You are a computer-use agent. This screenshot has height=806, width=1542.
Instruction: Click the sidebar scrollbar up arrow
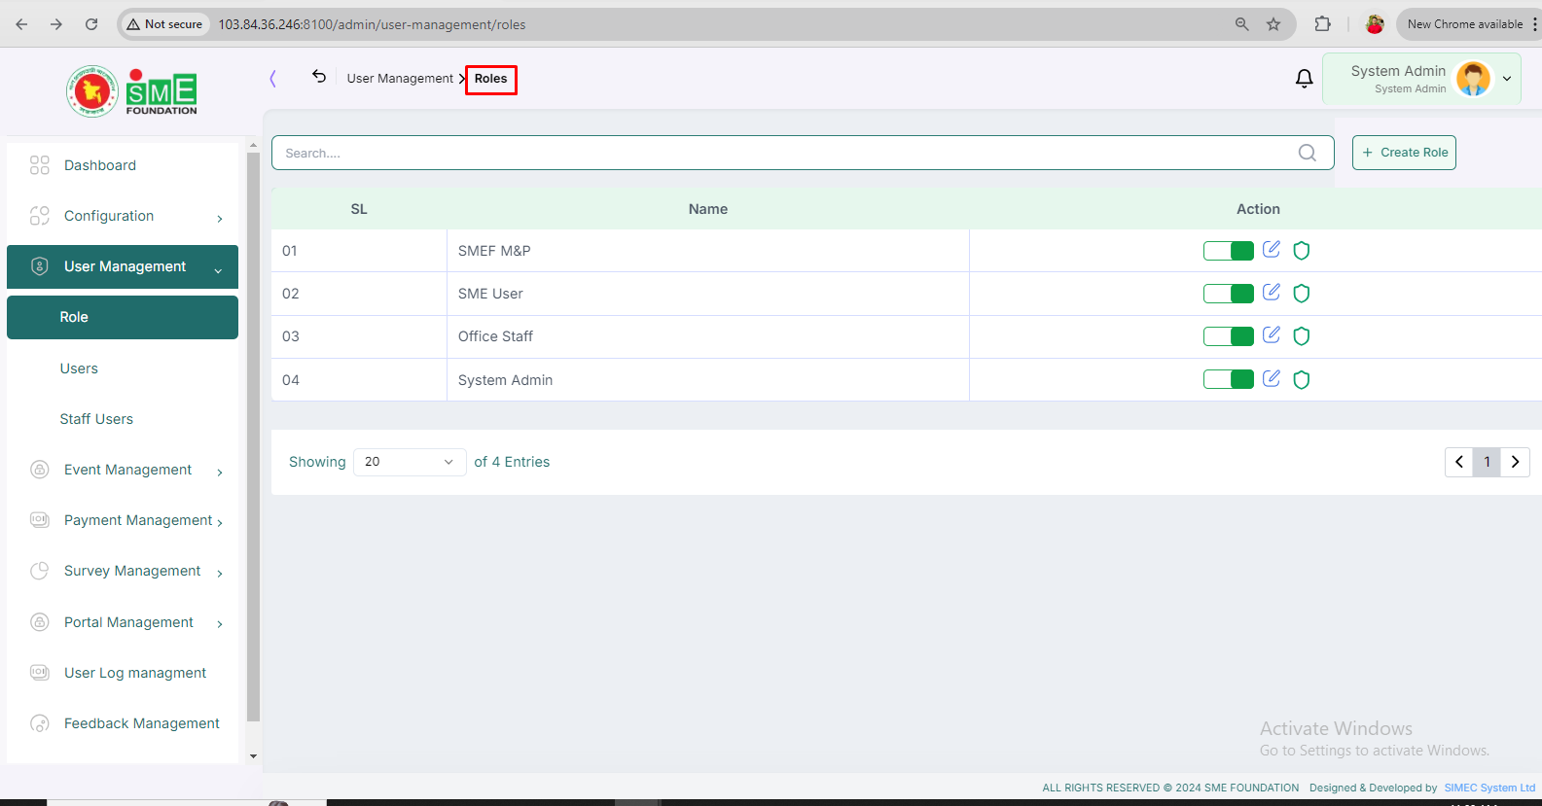tap(253, 146)
